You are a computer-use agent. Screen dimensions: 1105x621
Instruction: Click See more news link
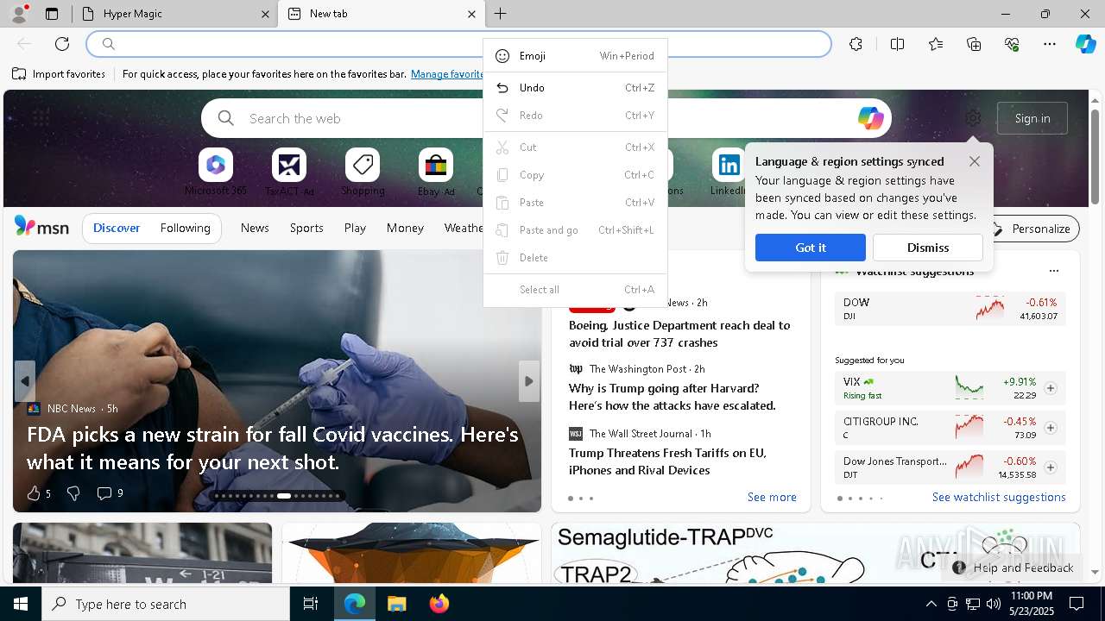772,497
